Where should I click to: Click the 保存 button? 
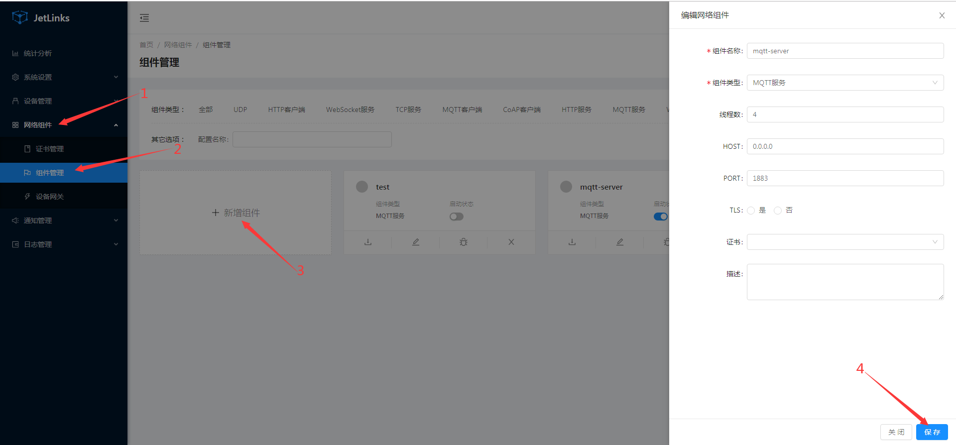pos(932,432)
